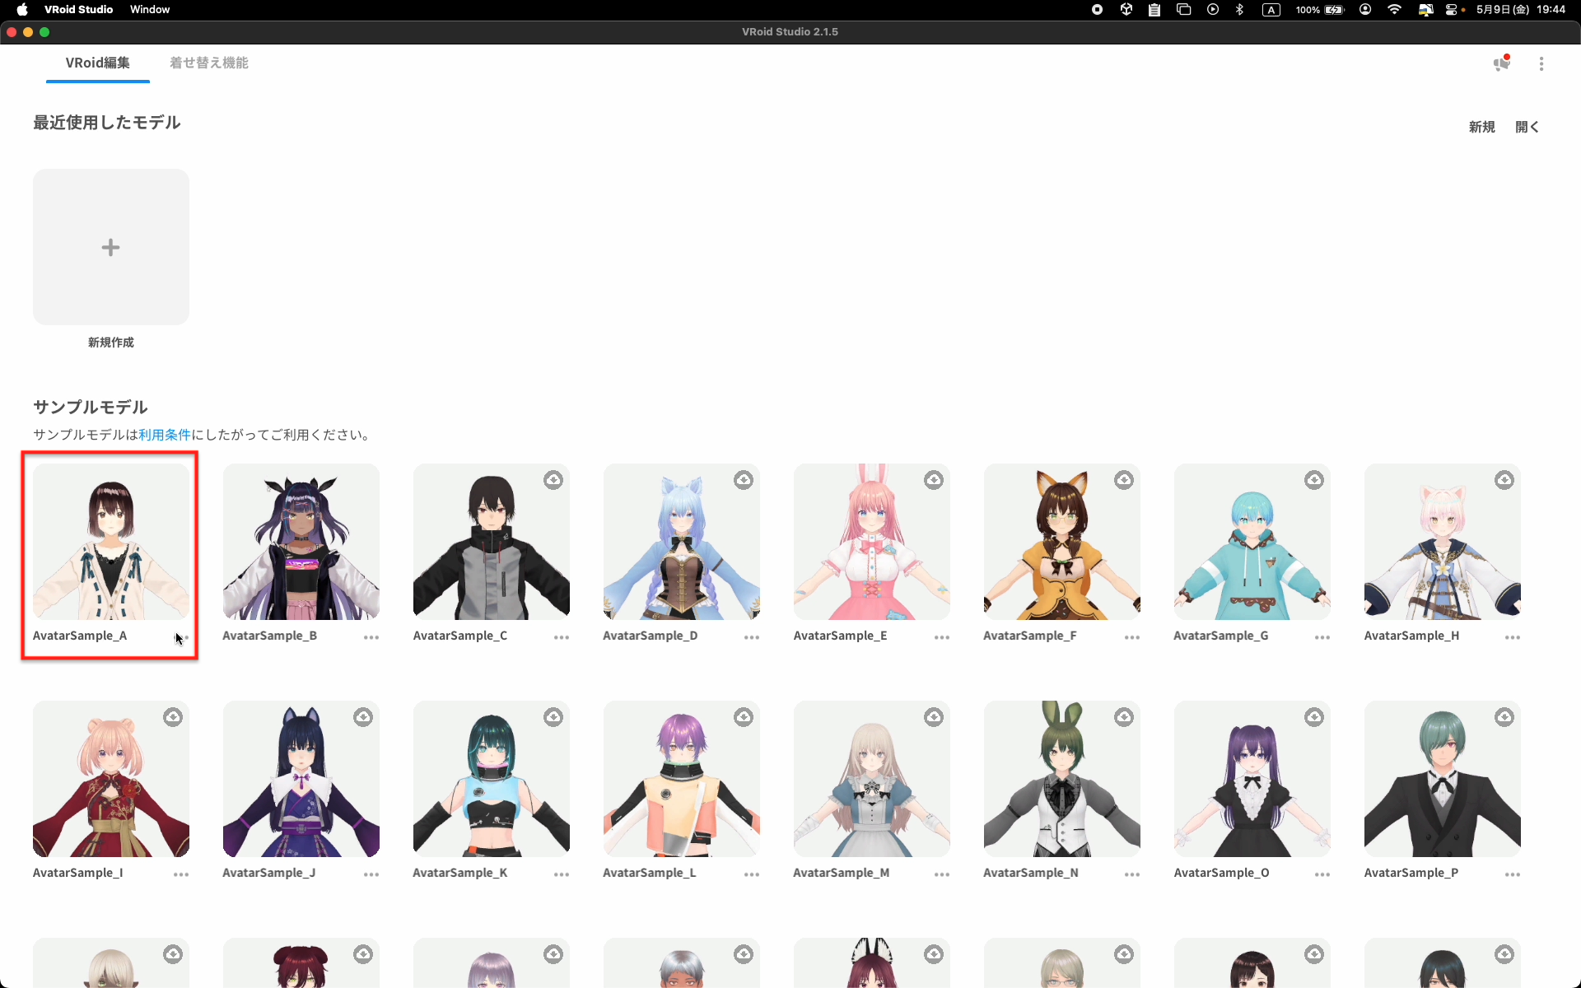The height and width of the screenshot is (988, 1581).
Task: Click the Bluetooth menu bar icon
Action: (x=1239, y=9)
